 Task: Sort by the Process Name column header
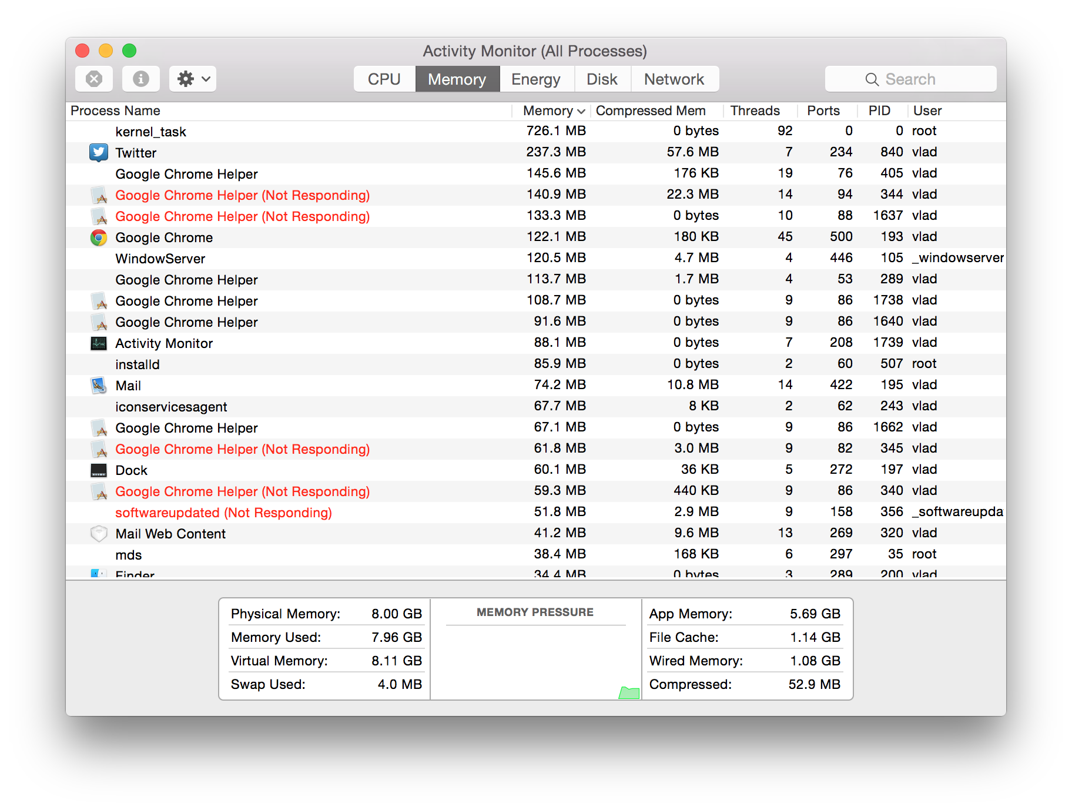tap(289, 111)
